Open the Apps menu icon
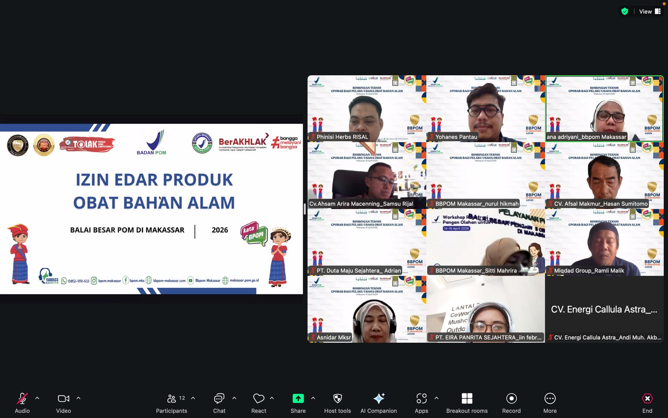The width and height of the screenshot is (668, 418). [421, 399]
